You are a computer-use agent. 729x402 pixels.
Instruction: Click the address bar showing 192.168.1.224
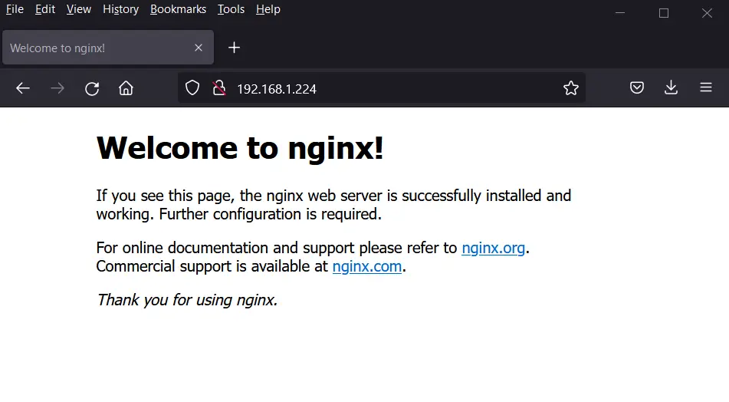tap(383, 88)
